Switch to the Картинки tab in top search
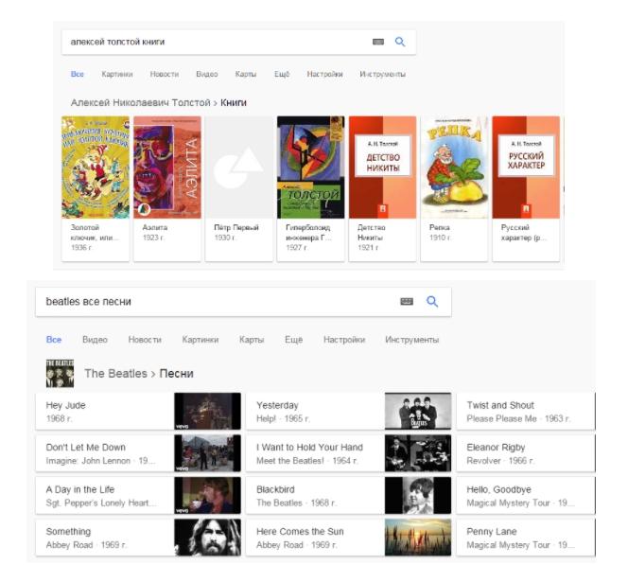The image size is (628, 565). point(117,74)
